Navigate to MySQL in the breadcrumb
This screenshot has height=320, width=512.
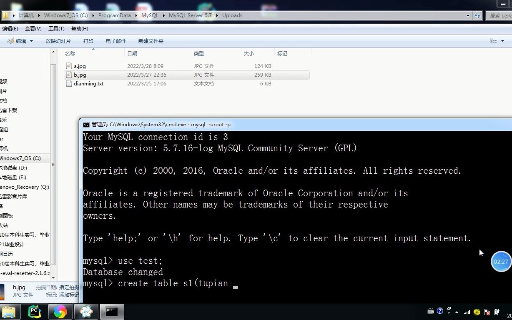coord(150,15)
